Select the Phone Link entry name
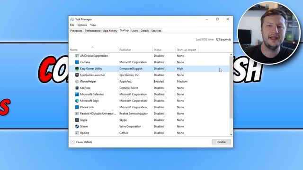This screenshot has width=303, height=170. coord(87,107)
